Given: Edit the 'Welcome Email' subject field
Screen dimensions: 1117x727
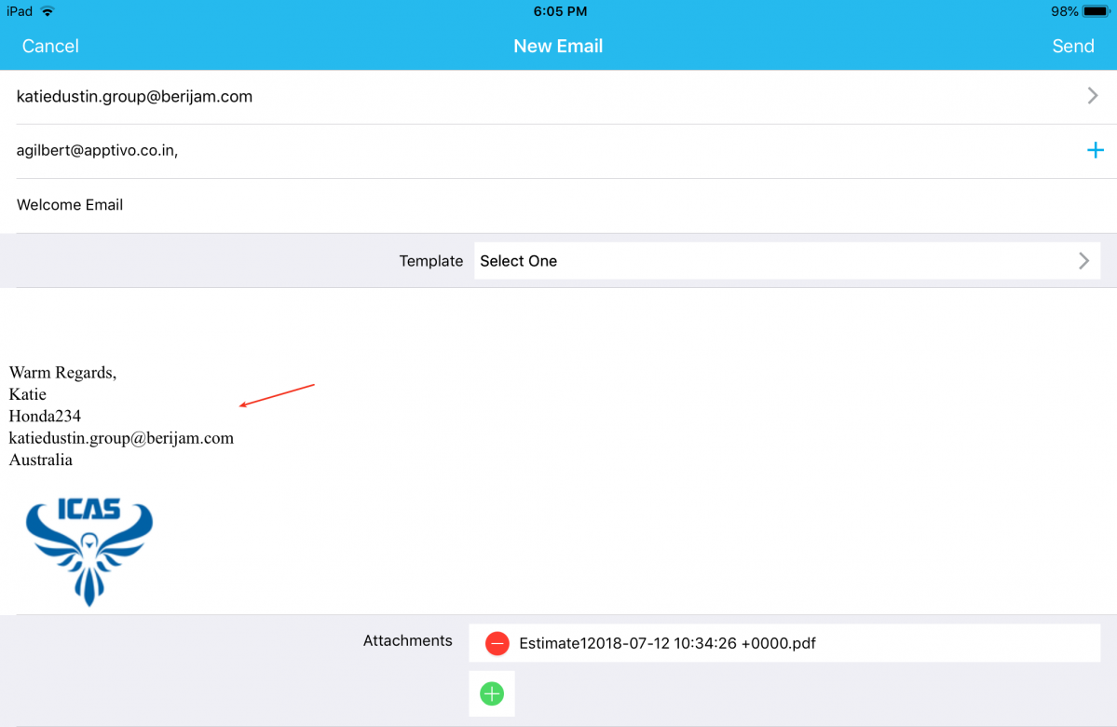Looking at the screenshot, I should tap(71, 205).
